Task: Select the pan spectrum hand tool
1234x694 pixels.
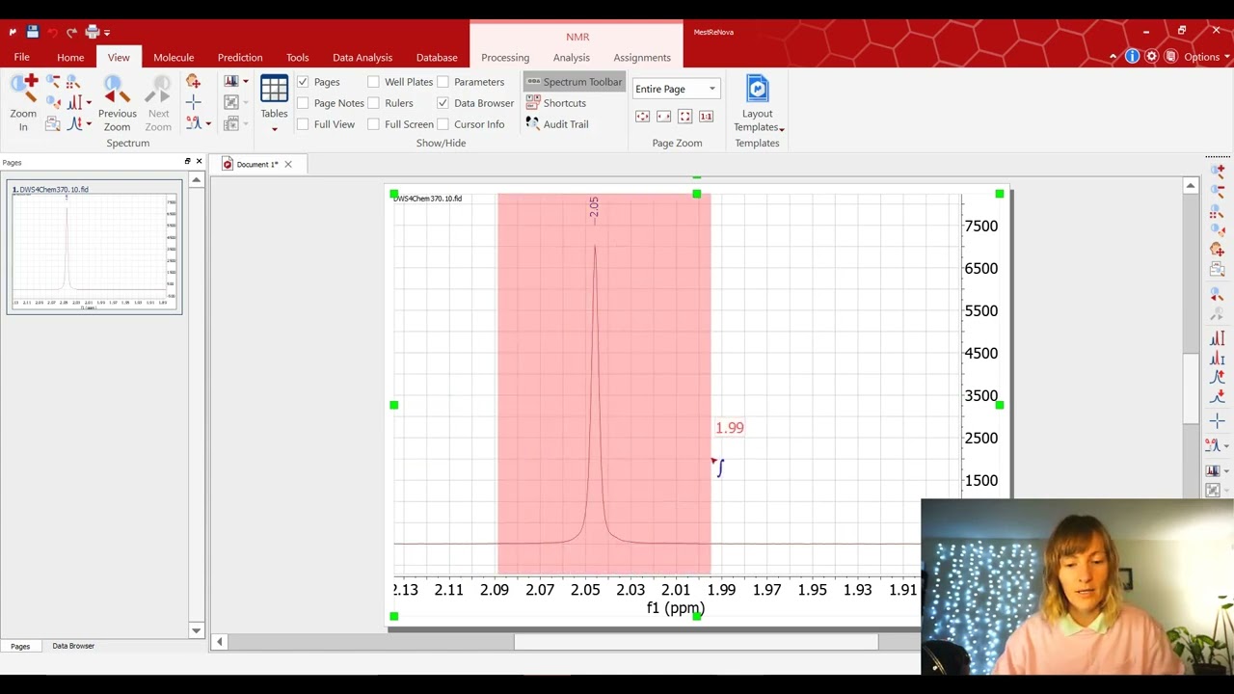Action: point(193,82)
